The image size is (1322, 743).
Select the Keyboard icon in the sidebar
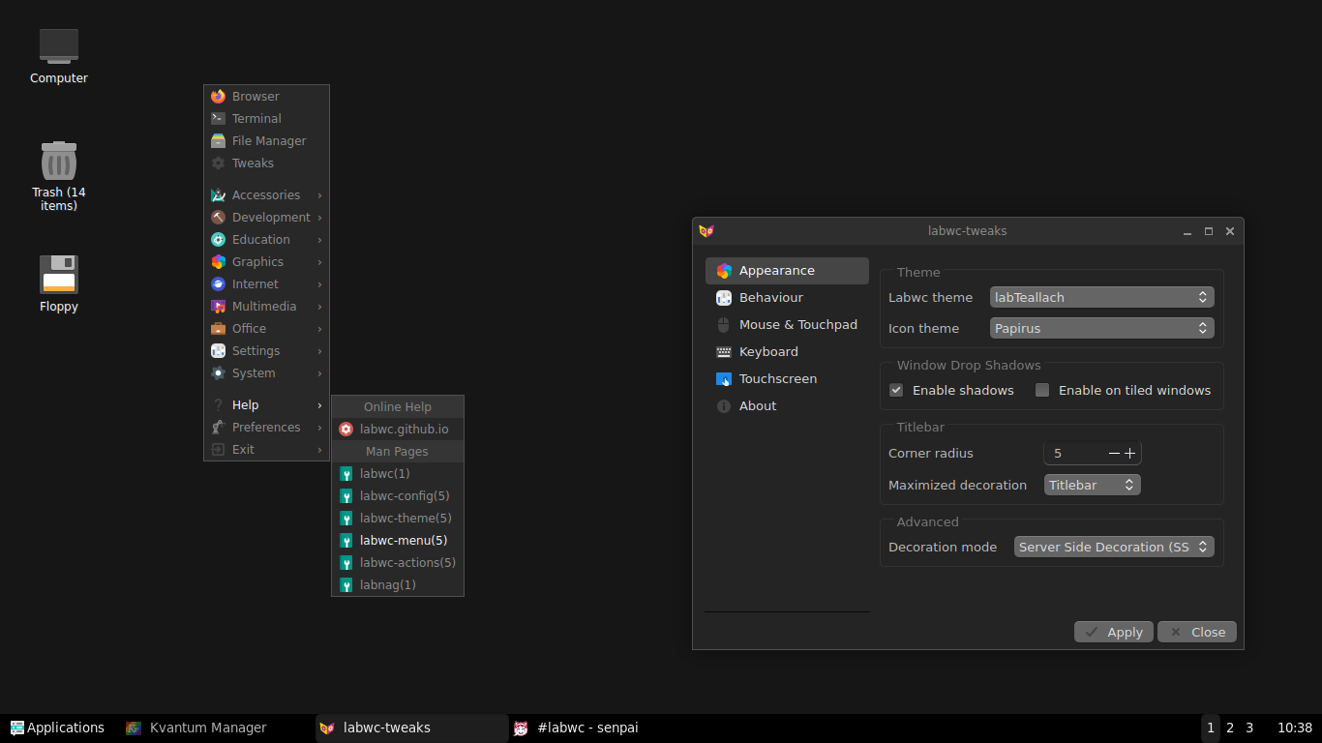coord(724,352)
